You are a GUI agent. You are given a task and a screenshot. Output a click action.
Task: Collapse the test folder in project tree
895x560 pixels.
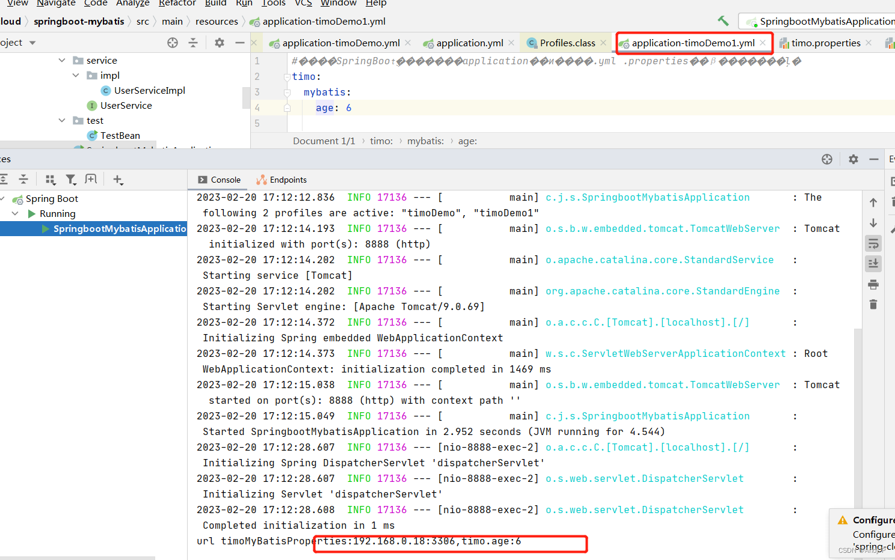point(62,120)
